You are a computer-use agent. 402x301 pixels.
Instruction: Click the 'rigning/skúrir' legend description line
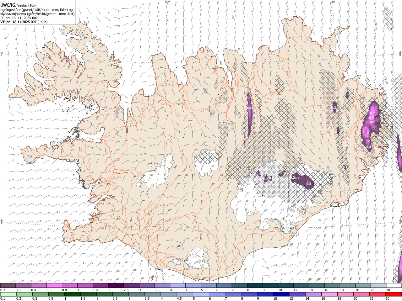click(x=37, y=10)
